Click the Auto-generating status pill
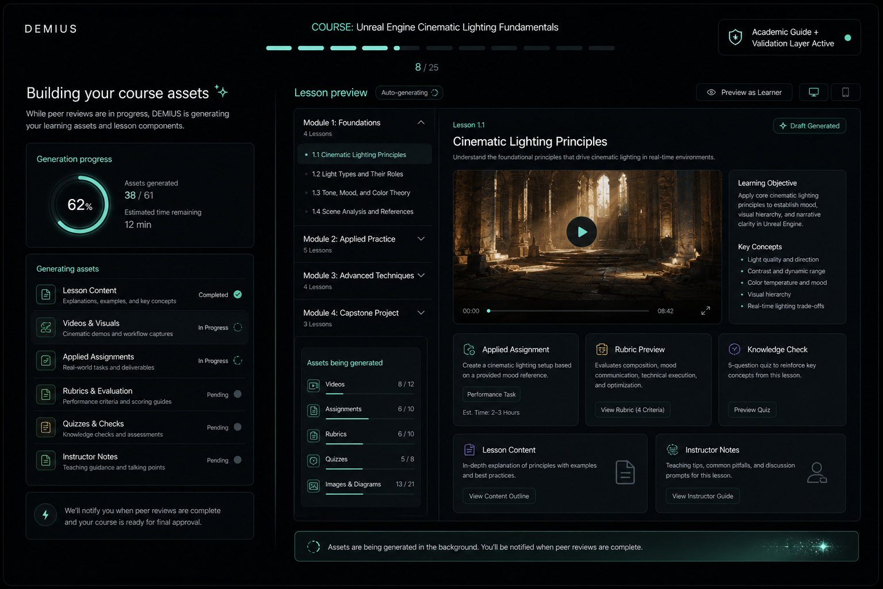 point(409,93)
